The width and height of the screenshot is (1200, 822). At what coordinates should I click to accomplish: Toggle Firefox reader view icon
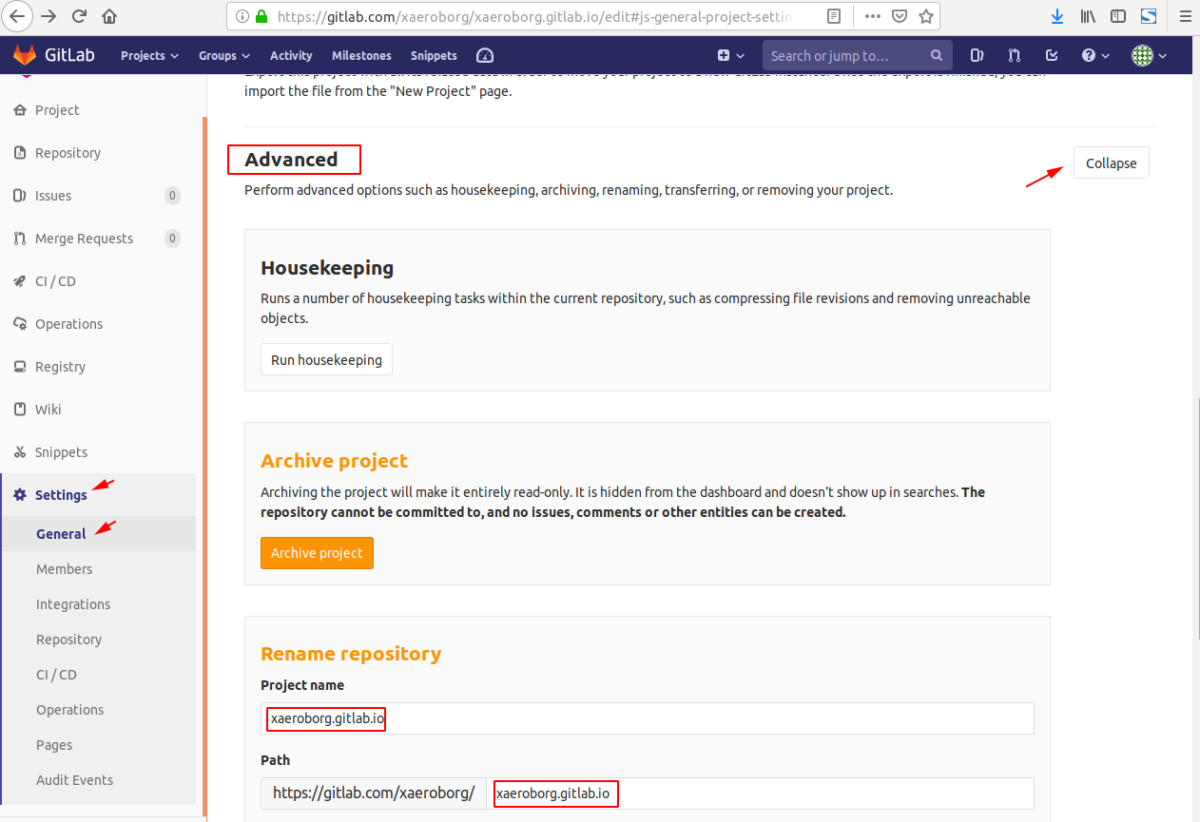pos(834,16)
